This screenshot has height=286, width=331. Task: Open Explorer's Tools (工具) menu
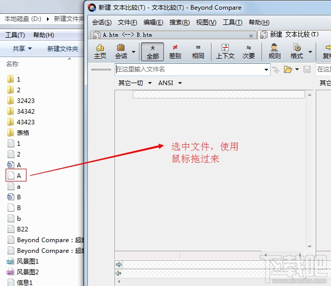point(15,35)
